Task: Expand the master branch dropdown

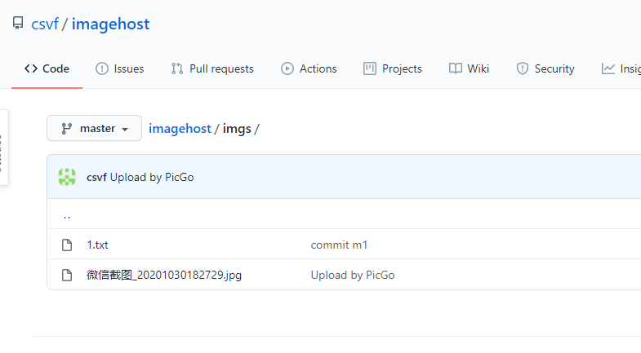Action: coord(95,129)
